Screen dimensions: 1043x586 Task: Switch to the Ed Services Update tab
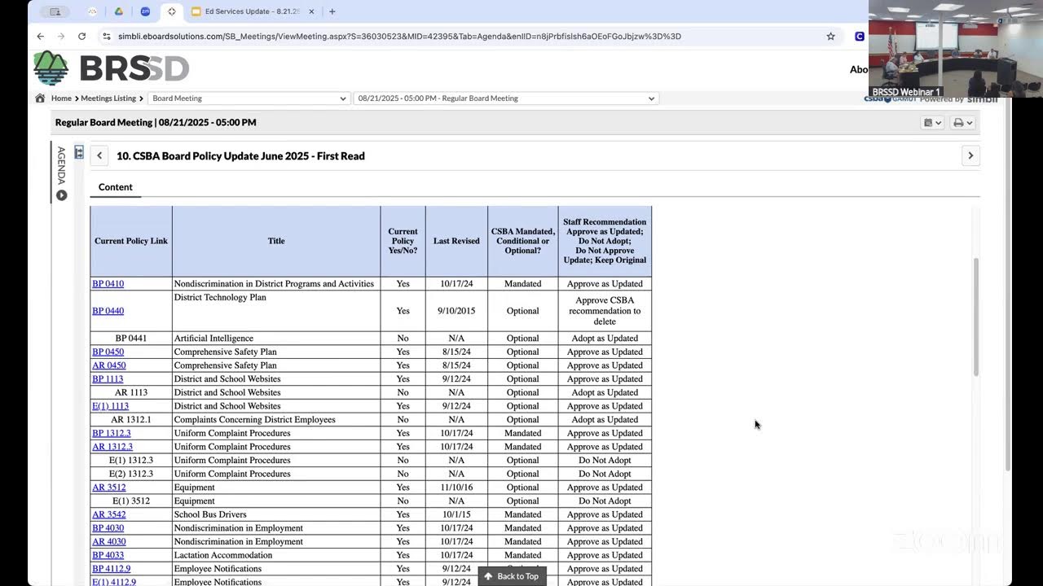(253, 11)
